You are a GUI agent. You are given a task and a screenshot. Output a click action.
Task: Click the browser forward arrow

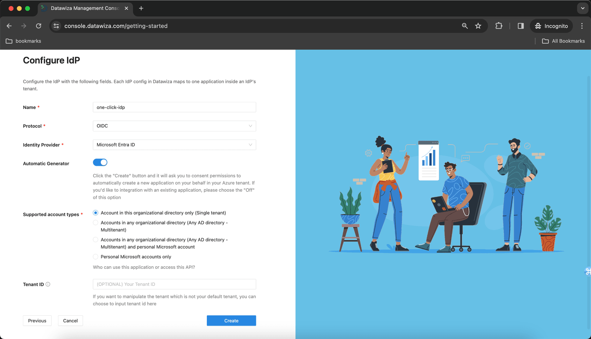[24, 26]
